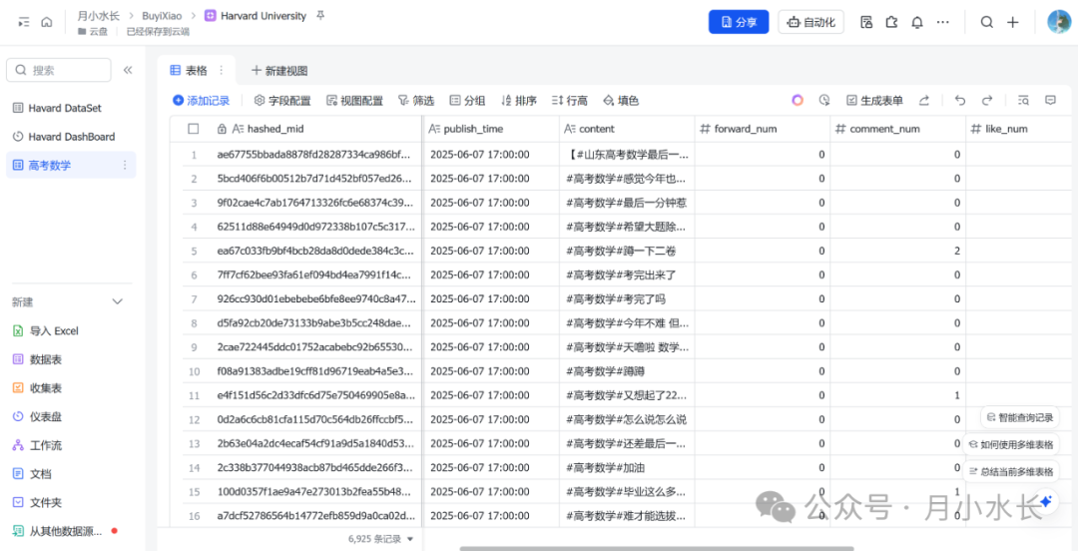Click the publish_time column header

tap(491, 129)
